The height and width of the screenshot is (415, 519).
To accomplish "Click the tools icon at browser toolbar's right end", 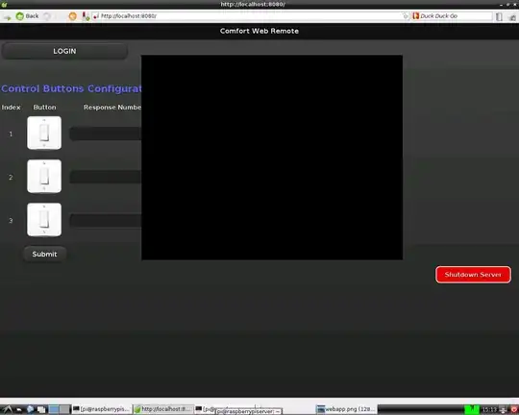I will click(x=512, y=17).
